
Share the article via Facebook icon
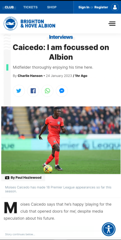[33, 91]
